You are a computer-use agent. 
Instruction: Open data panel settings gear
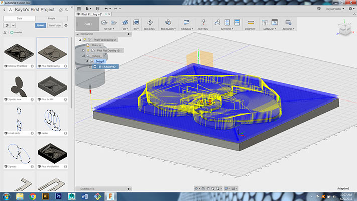tap(66, 25)
